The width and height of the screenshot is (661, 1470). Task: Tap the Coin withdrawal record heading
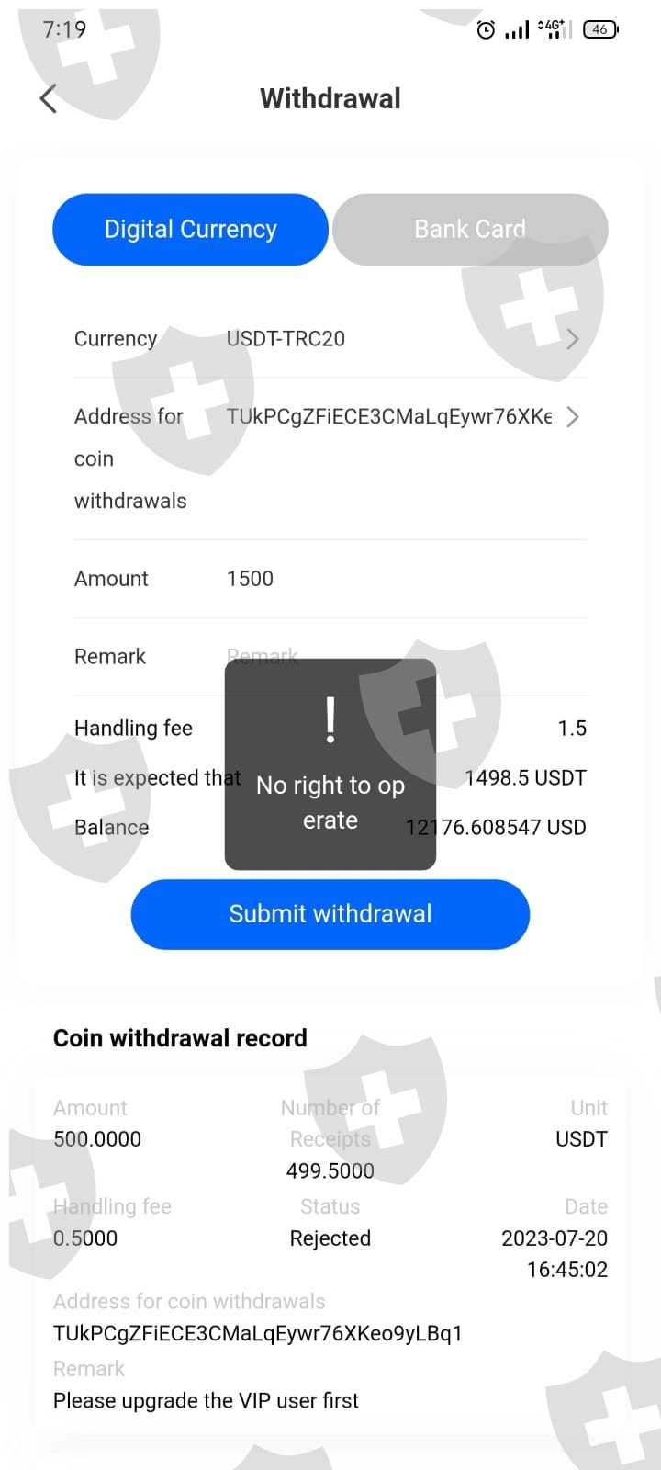[x=180, y=1038]
